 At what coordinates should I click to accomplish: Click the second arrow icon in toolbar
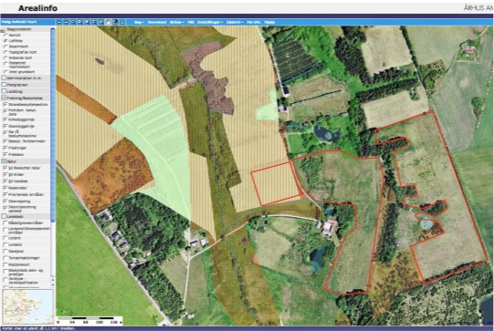point(66,22)
